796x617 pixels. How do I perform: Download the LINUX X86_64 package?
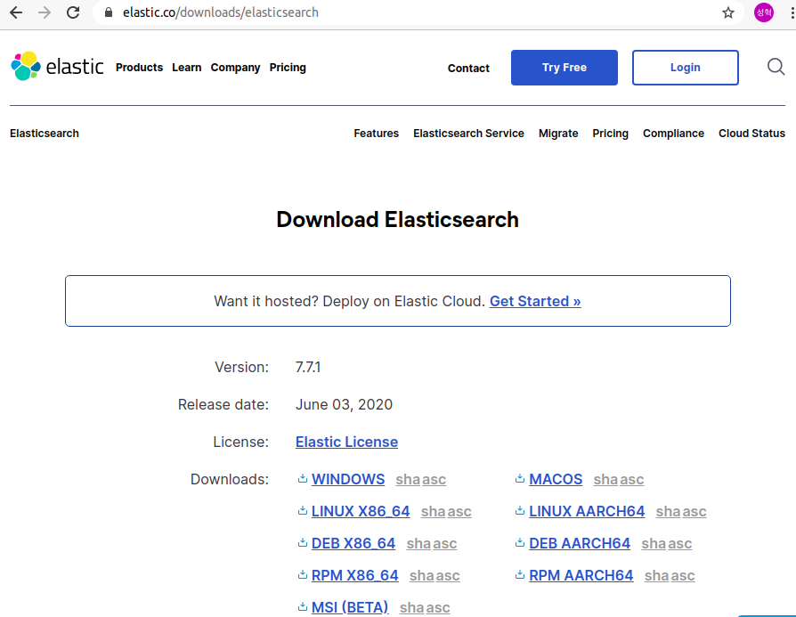[361, 511]
